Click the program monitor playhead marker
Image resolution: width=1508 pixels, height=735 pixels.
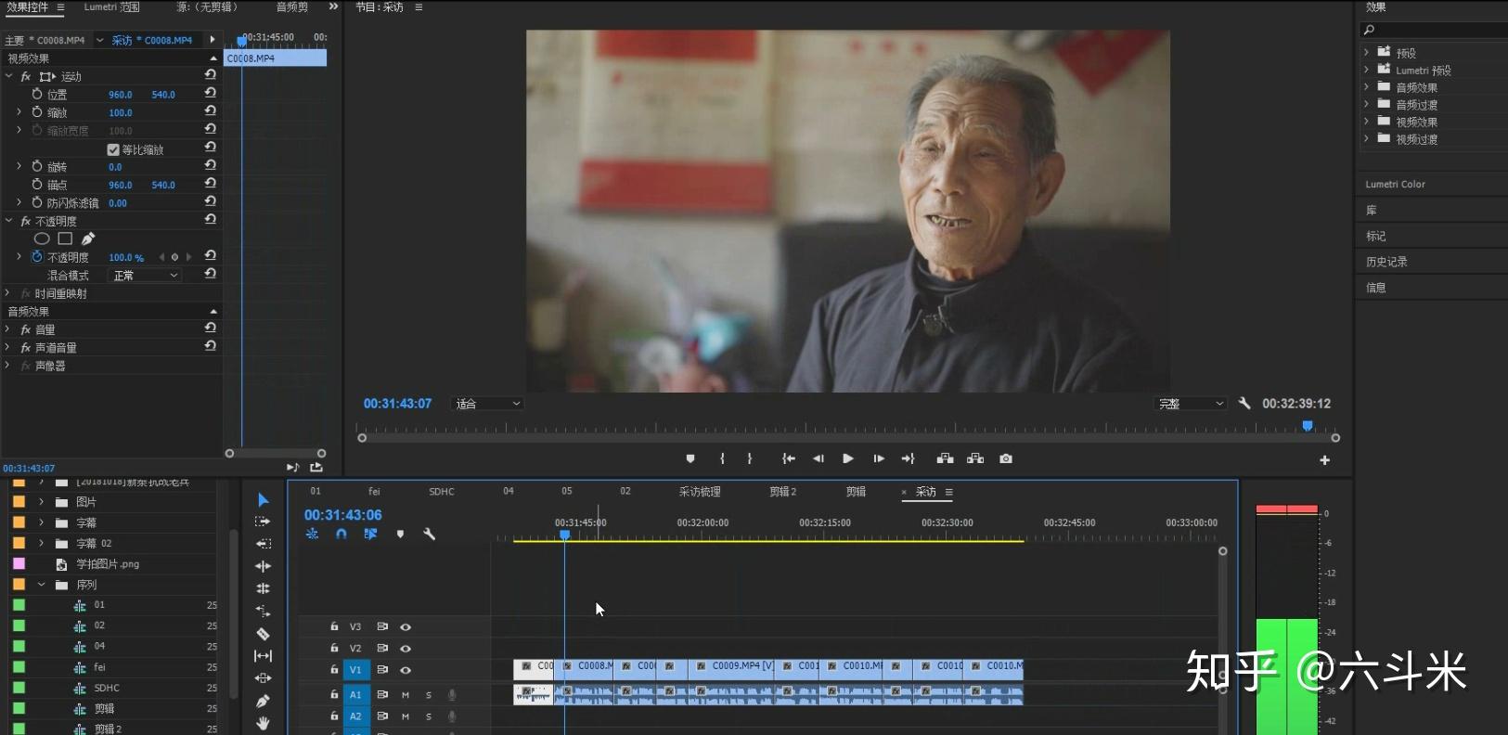point(1308,426)
